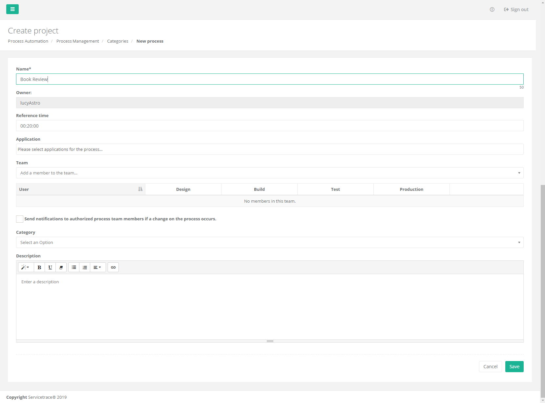545x403 pixels.
Task: Toggle underline formatting in description editor
Action: 50,267
